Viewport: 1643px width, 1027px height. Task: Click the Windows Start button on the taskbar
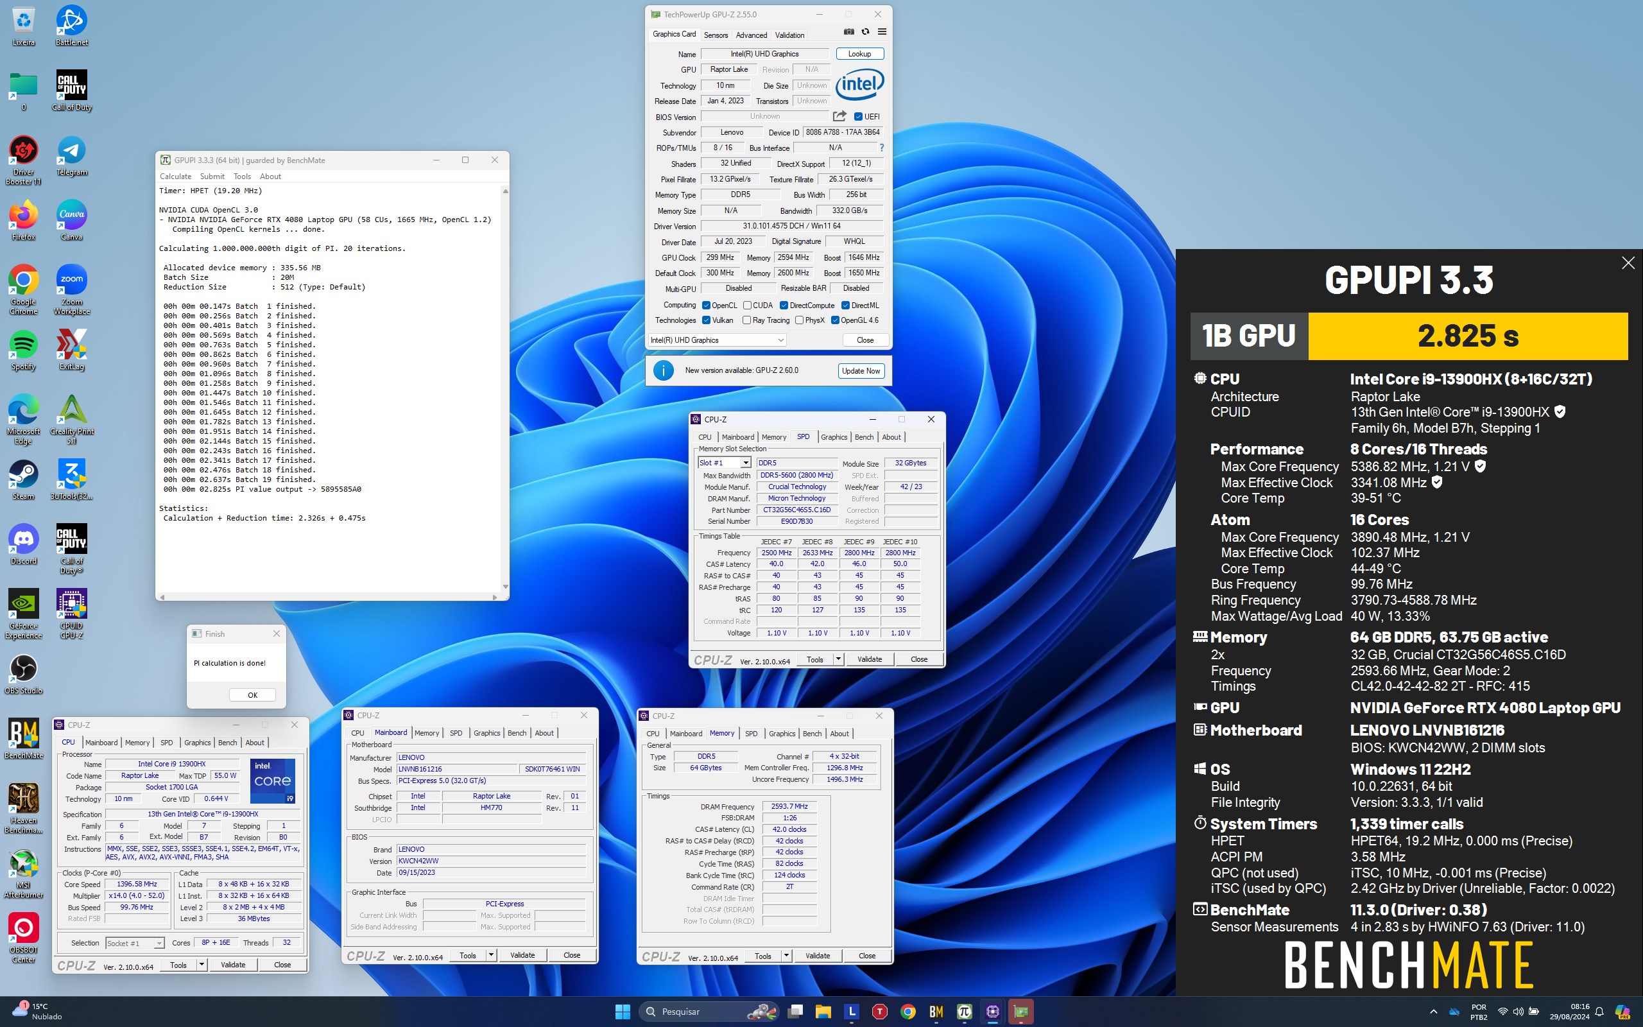[623, 1012]
